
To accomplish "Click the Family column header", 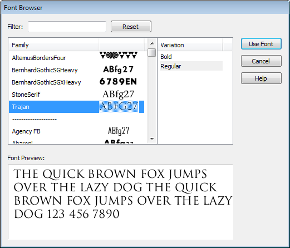I will [54, 45].
